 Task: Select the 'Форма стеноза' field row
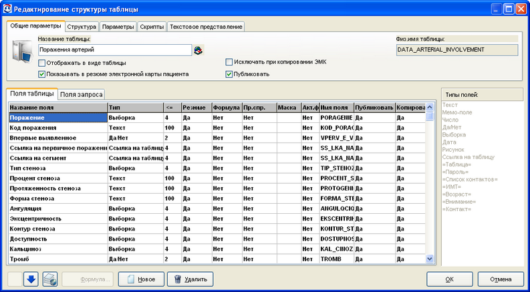point(217,198)
